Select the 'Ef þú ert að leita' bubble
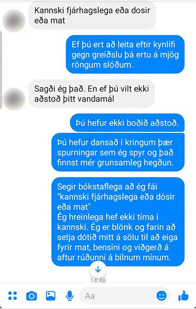This screenshot has height=309, width=196. coord(125,55)
